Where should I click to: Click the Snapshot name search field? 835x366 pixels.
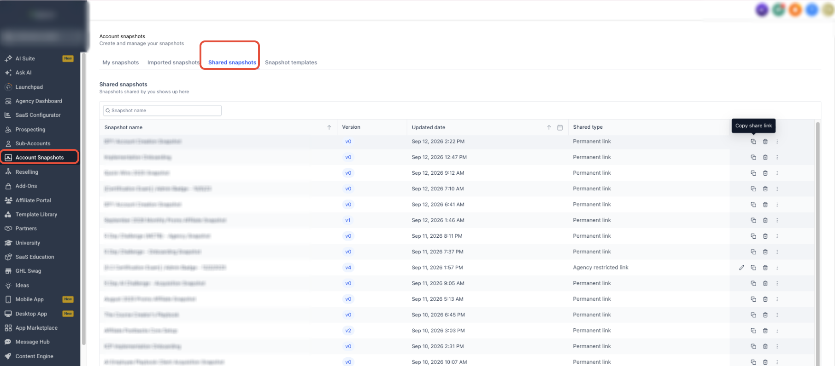point(162,110)
